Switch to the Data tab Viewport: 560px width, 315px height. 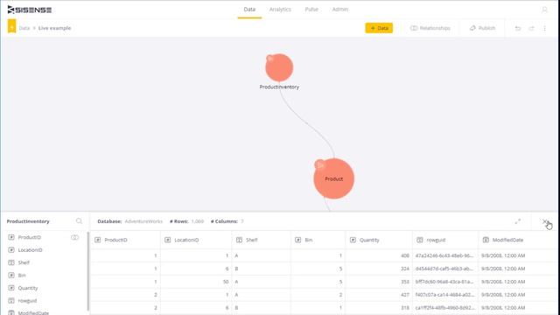click(x=249, y=10)
